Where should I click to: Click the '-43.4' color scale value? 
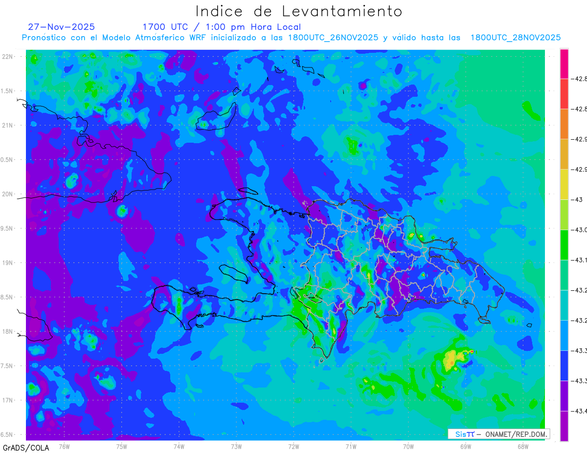580,411
